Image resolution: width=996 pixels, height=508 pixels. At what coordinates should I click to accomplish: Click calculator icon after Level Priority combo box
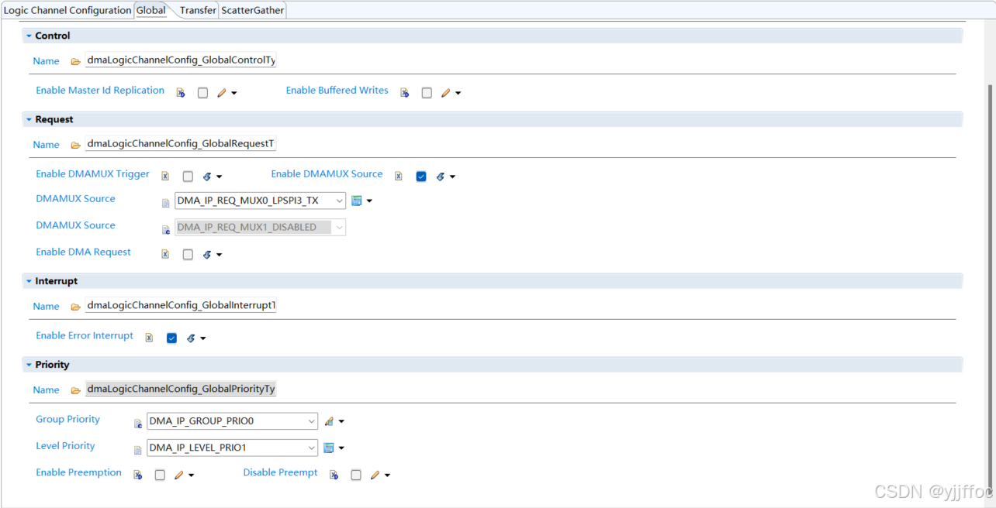point(329,448)
